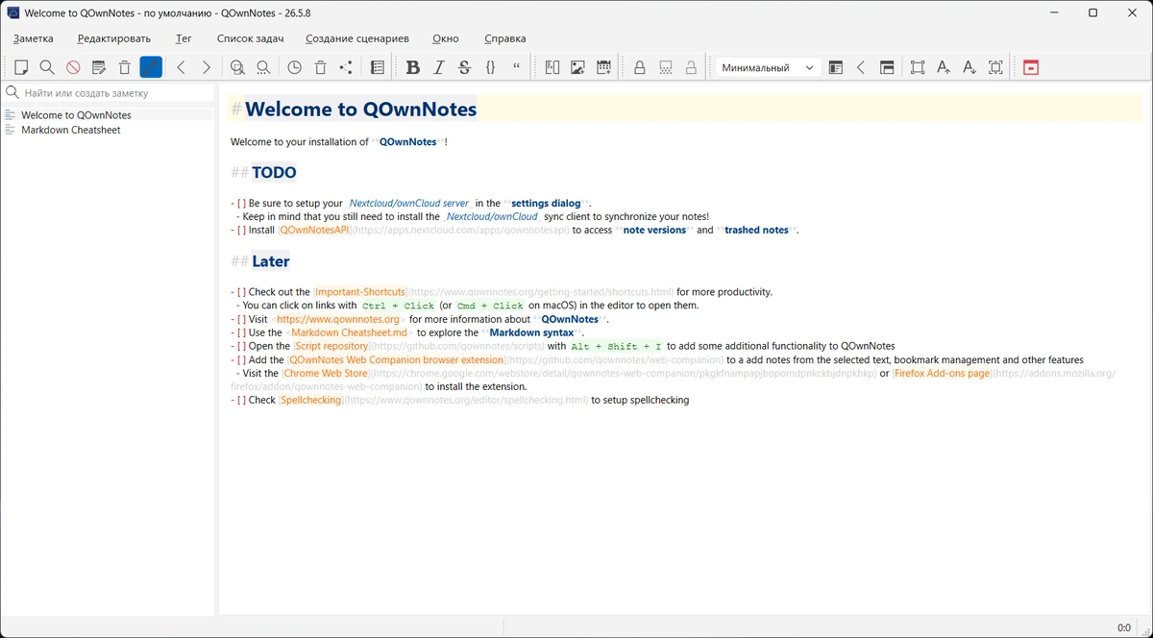Screen dimensions: 1153x638
Task: Insert block quote with quotation-mark icon
Action: pyautogui.click(x=517, y=67)
